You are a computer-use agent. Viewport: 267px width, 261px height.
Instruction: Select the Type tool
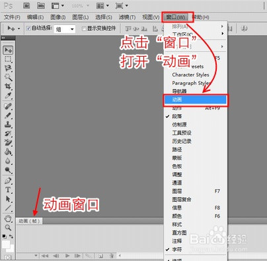pyautogui.click(x=8, y=190)
